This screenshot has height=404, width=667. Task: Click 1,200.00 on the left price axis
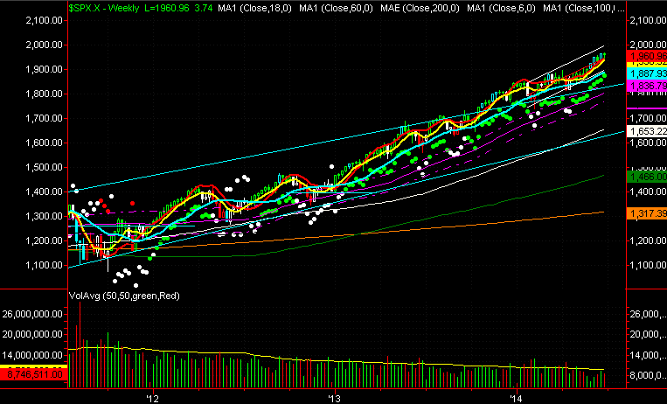pyautogui.click(x=45, y=240)
